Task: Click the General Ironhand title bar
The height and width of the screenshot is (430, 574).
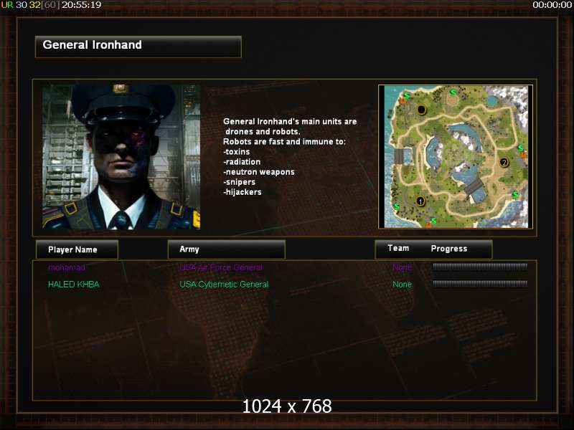Action: [x=138, y=47]
